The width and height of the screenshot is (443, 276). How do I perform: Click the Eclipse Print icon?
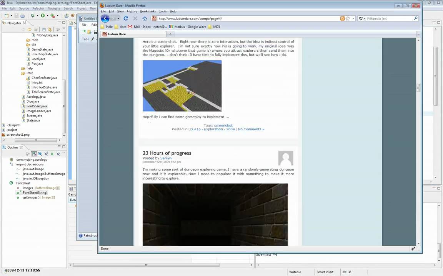(x=22, y=15)
